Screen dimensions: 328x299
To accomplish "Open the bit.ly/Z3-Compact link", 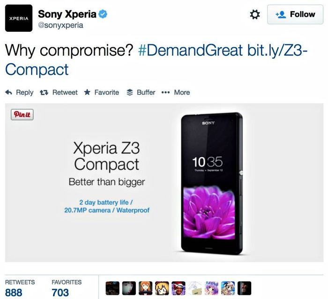I will tap(156, 60).
